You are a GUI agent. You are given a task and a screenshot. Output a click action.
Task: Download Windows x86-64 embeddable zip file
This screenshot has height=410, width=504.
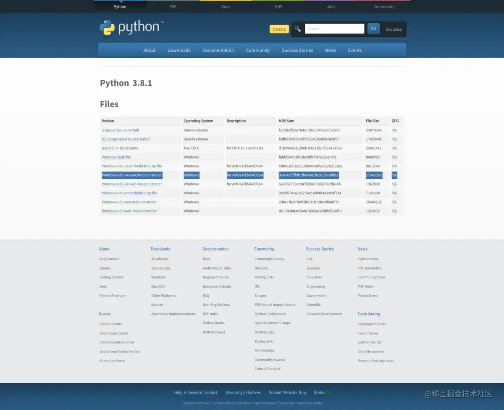tap(132, 166)
